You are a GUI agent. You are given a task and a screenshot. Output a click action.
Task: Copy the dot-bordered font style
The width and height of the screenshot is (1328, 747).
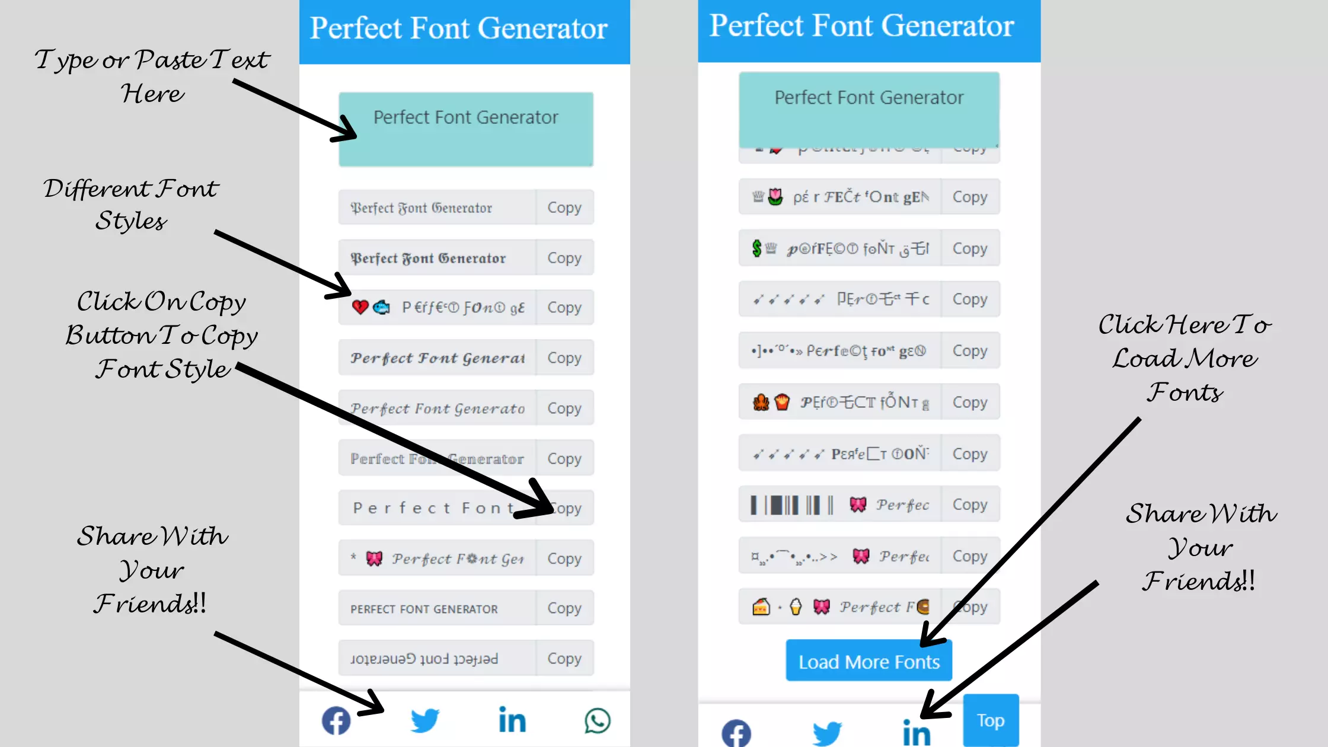969,350
